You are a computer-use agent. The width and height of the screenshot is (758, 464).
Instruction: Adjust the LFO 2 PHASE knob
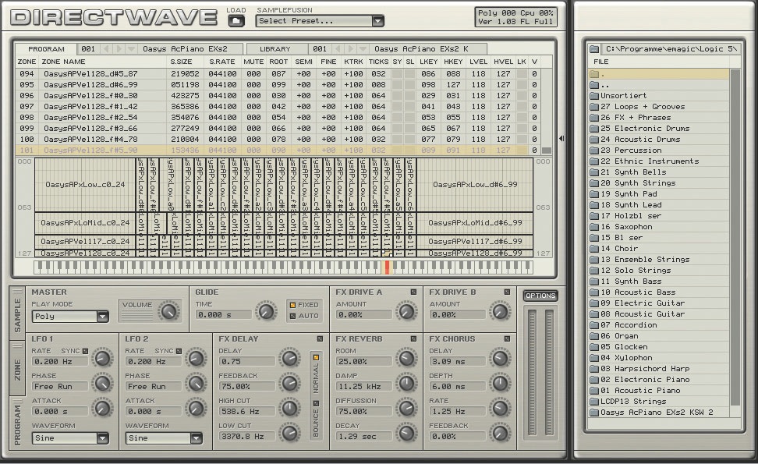196,383
